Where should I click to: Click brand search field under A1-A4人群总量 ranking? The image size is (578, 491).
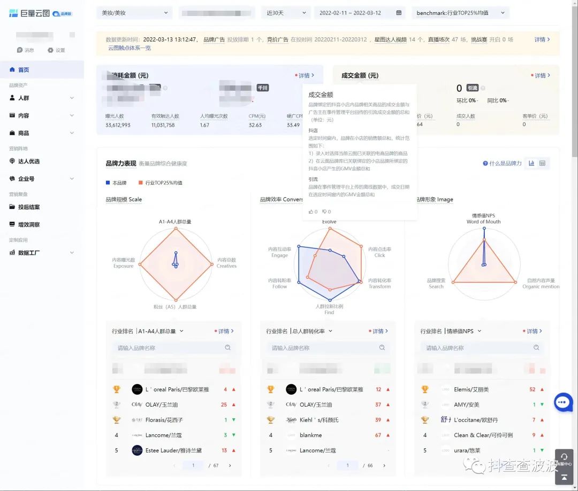tap(169, 348)
